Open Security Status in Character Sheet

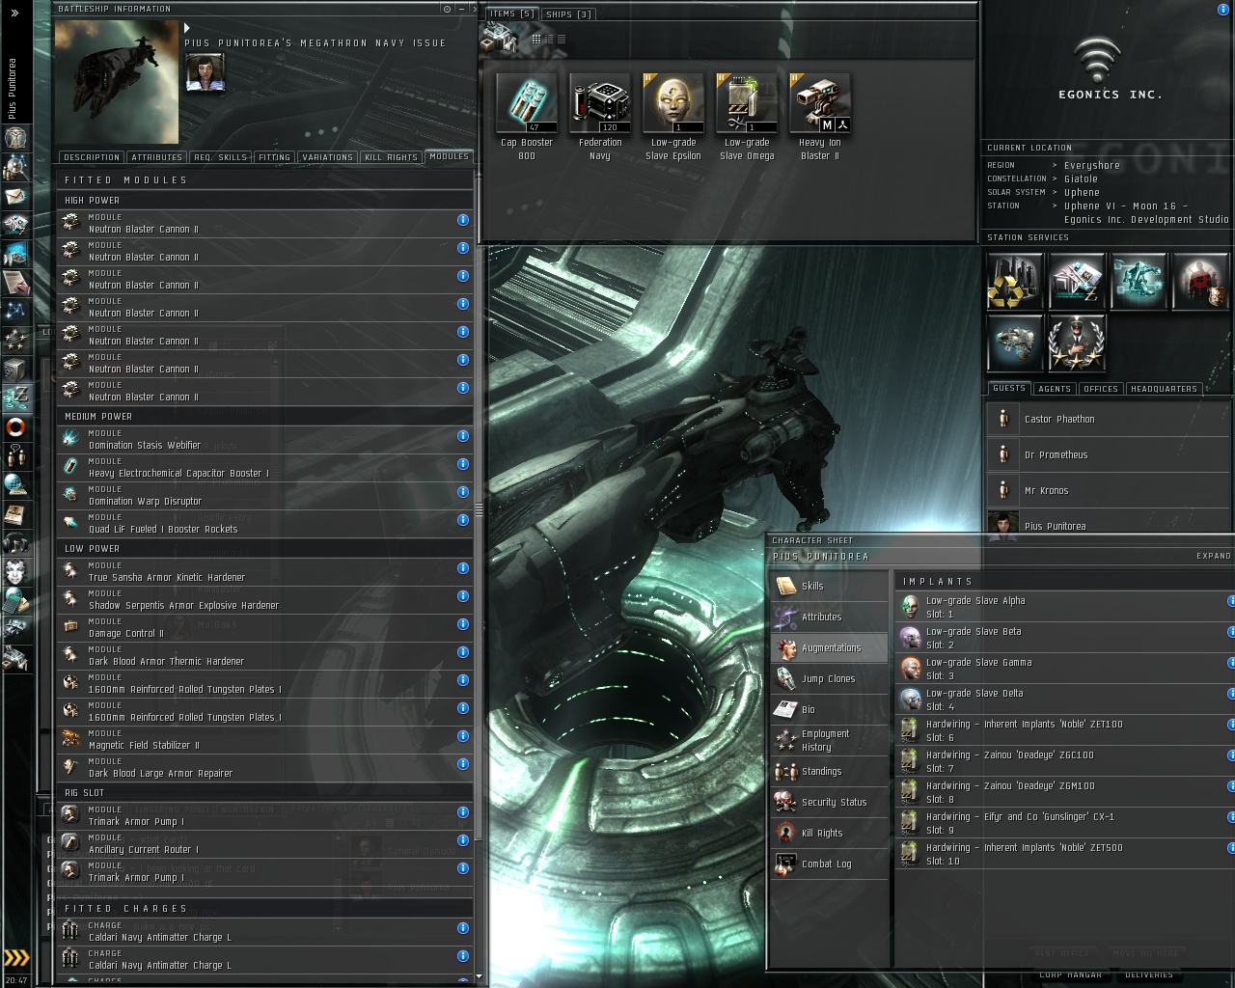coord(830,802)
